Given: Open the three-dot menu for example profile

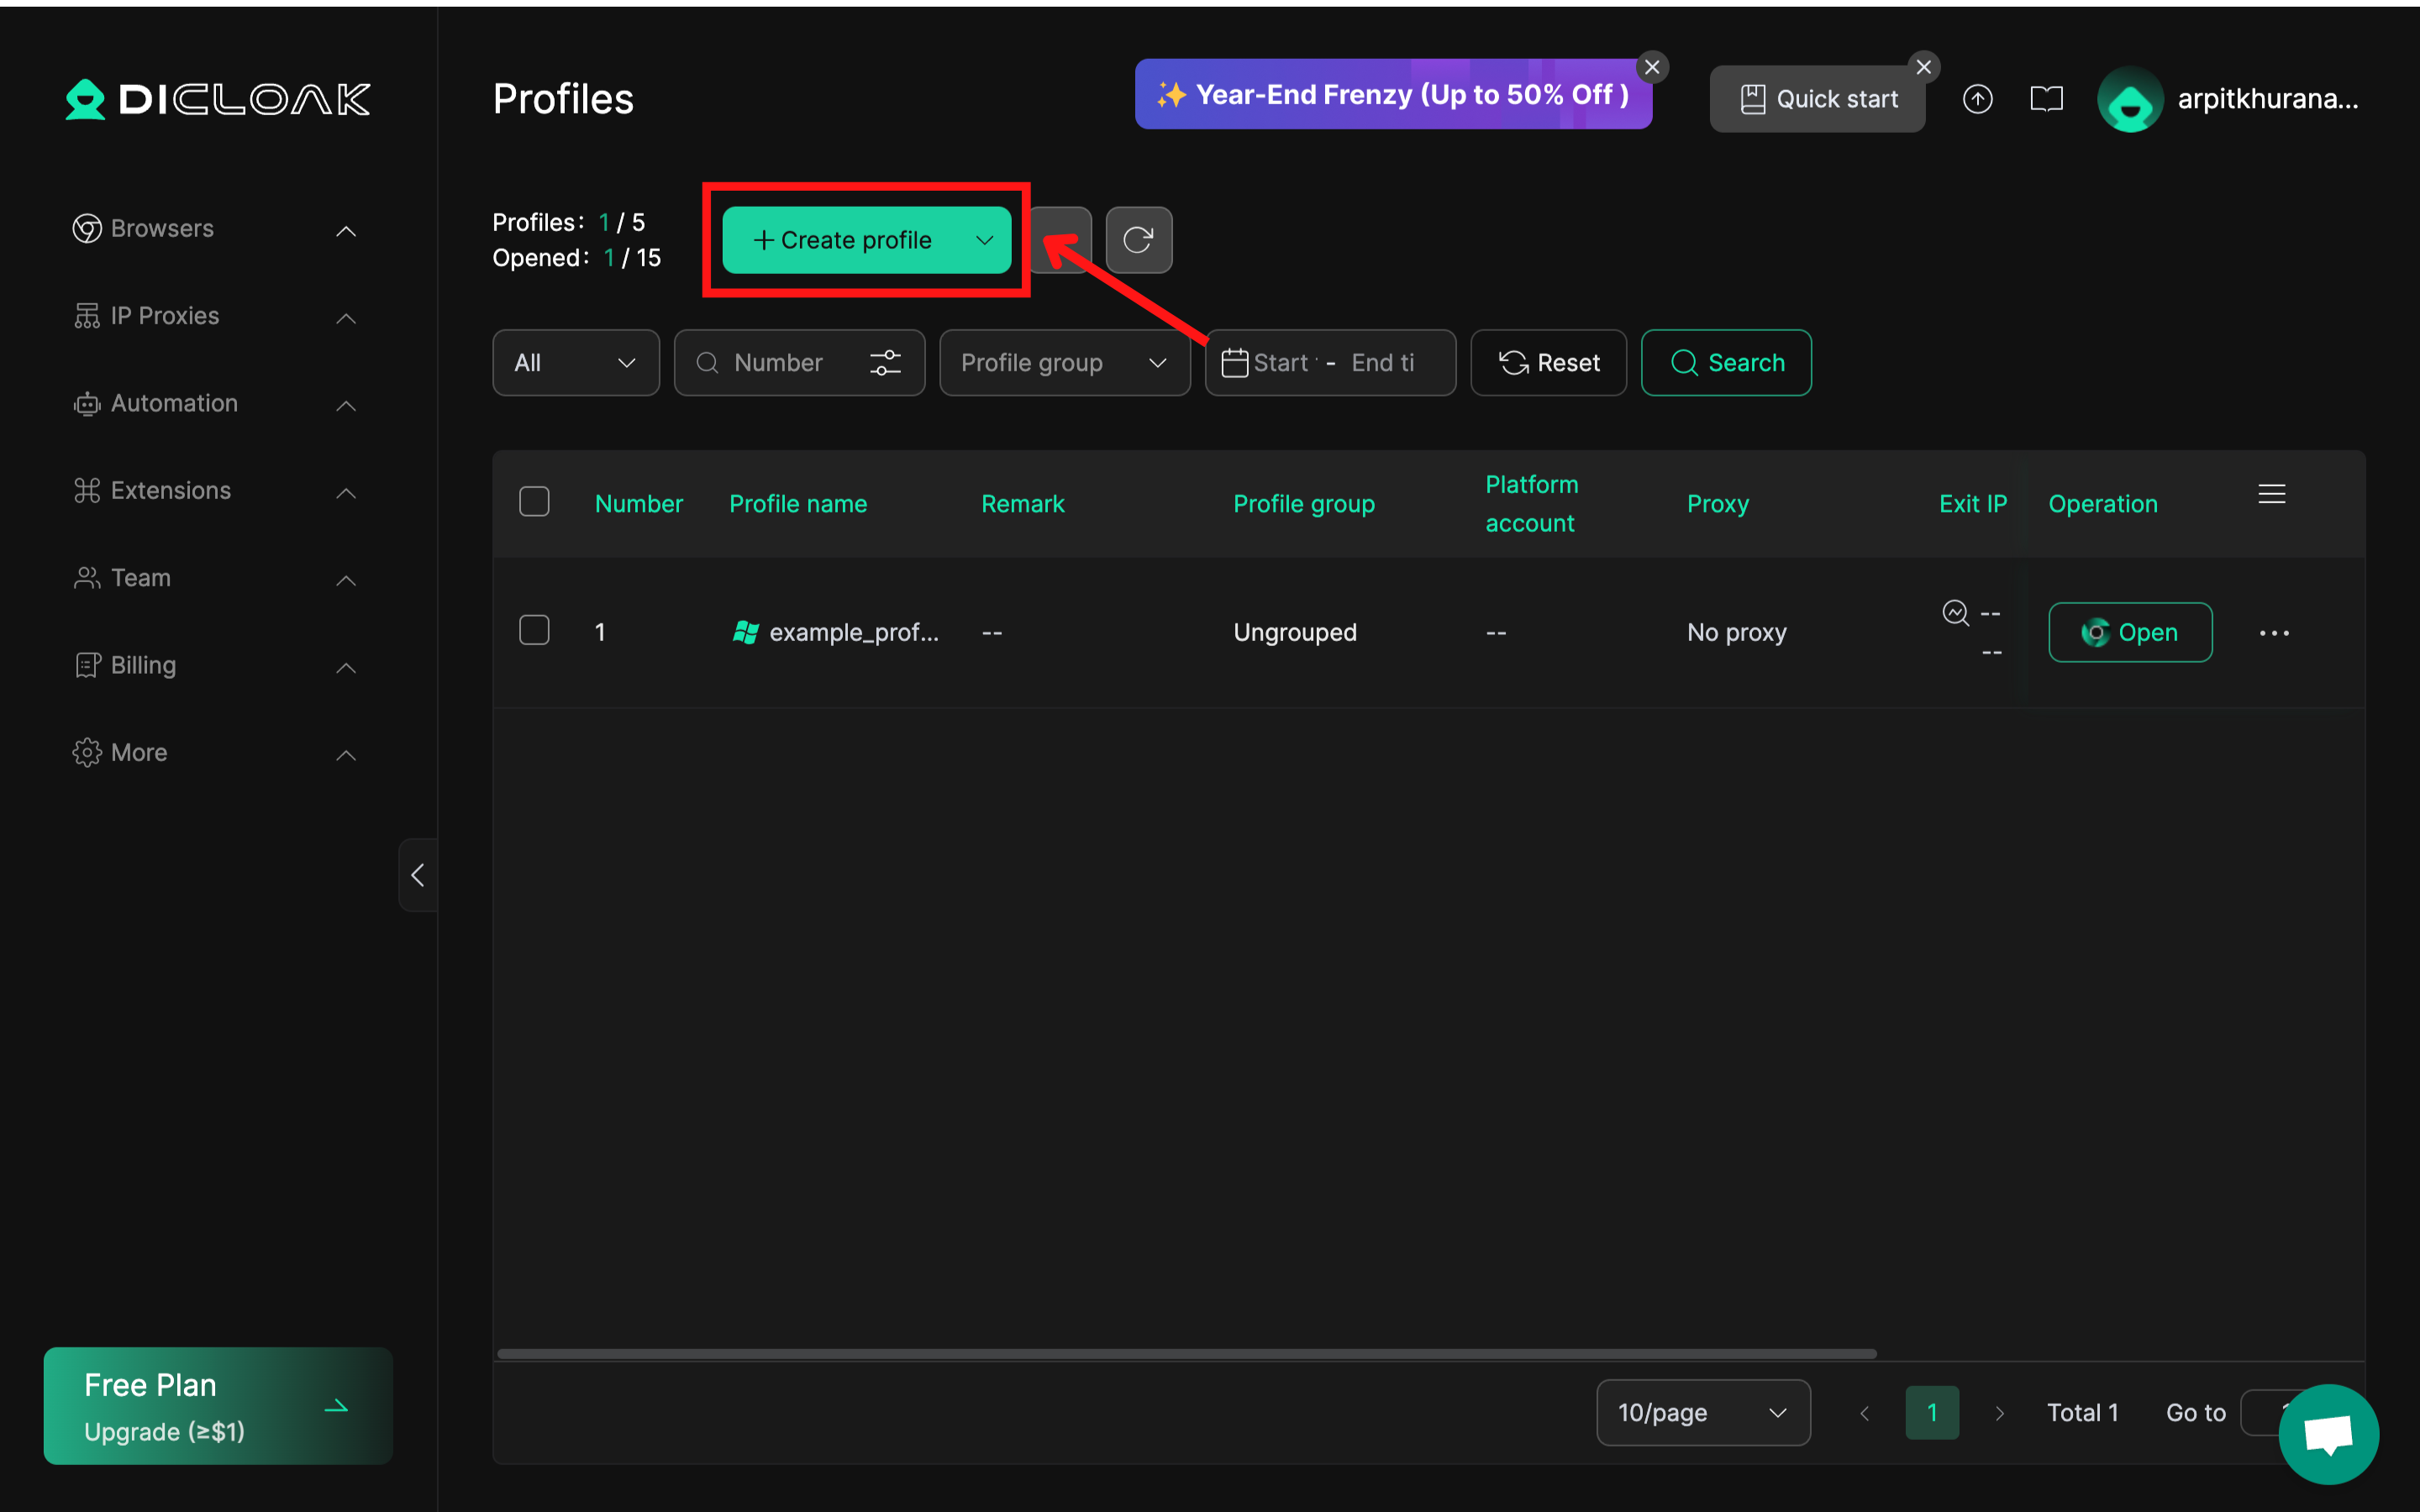Looking at the screenshot, I should coord(2273,633).
